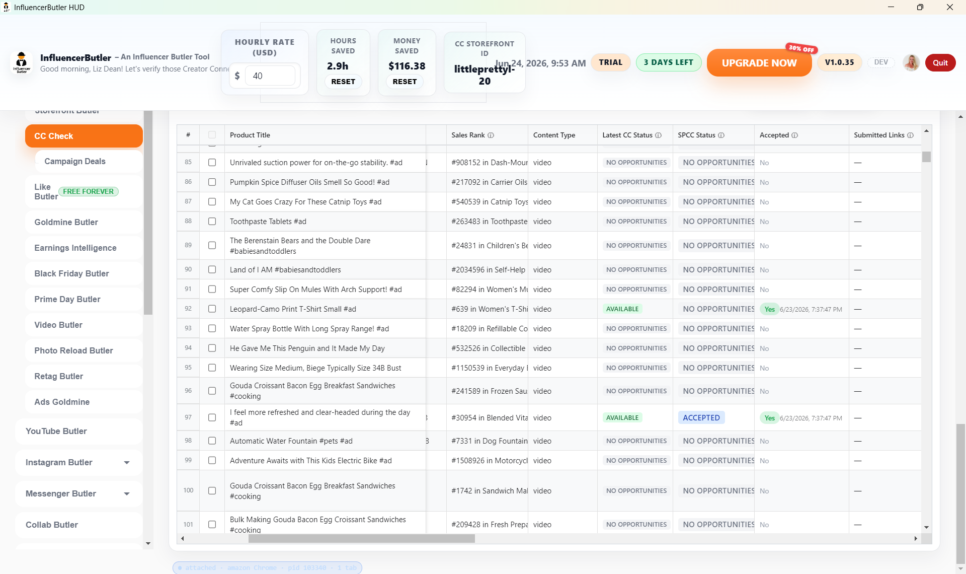The height and width of the screenshot is (574, 966).
Task: Click the table scroll-up arrow
Action: click(926, 130)
